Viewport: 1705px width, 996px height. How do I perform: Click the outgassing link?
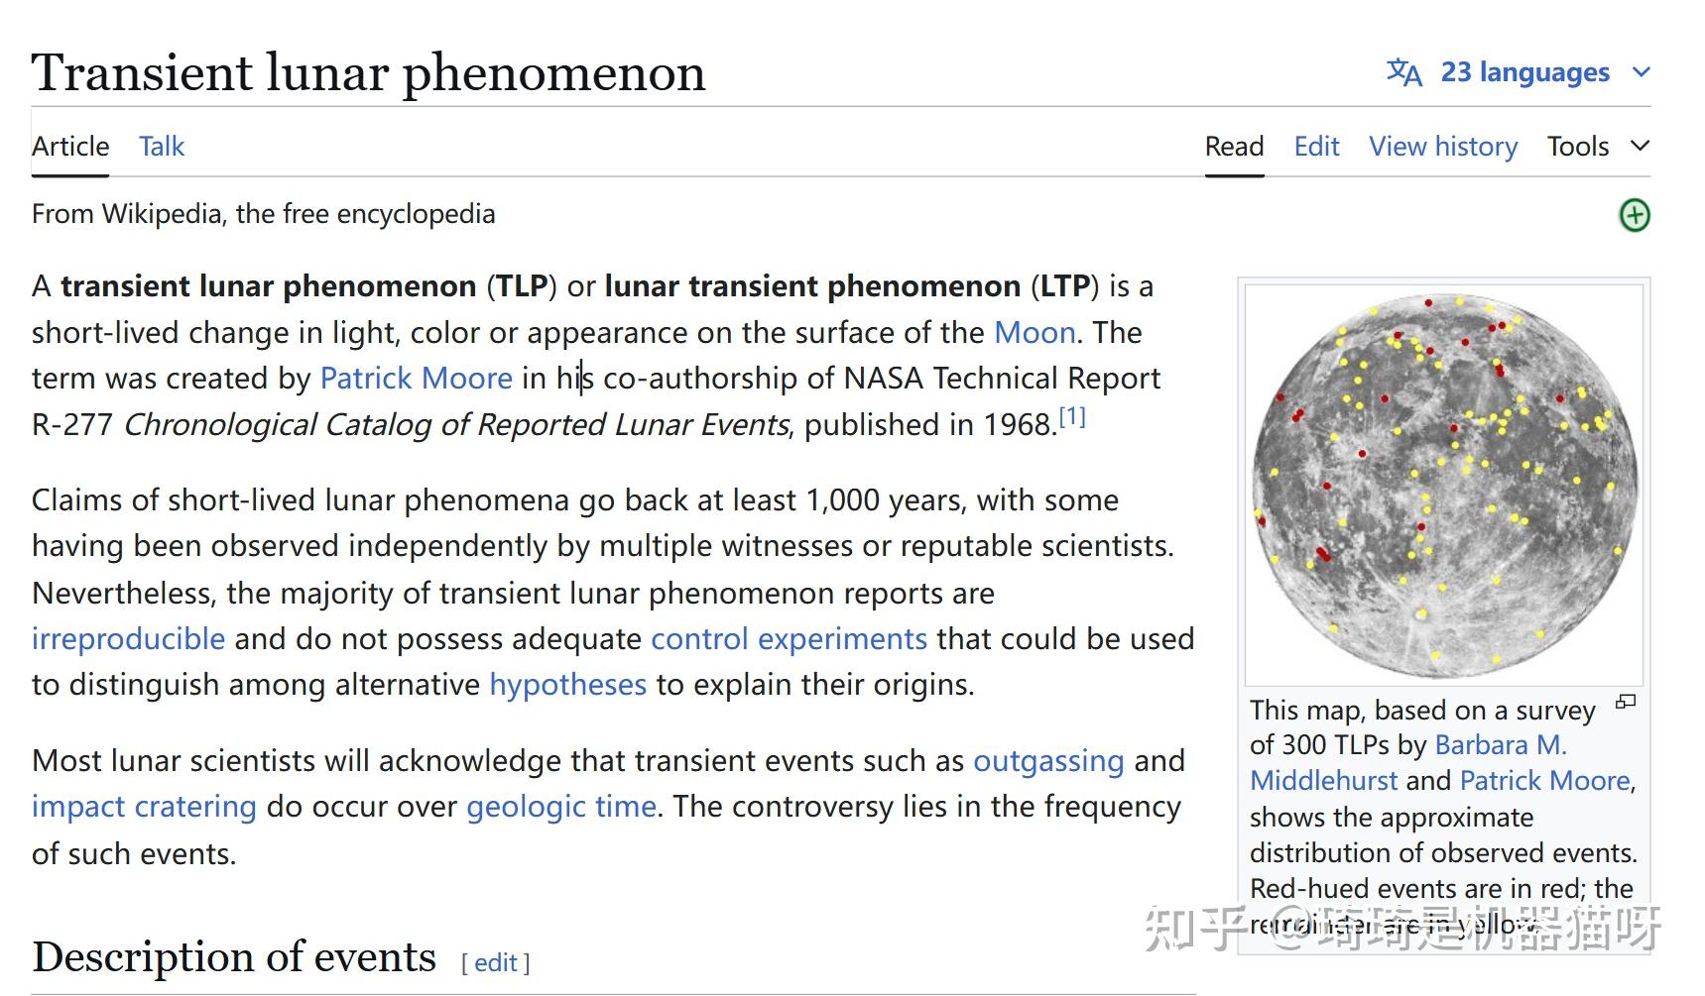click(1048, 761)
